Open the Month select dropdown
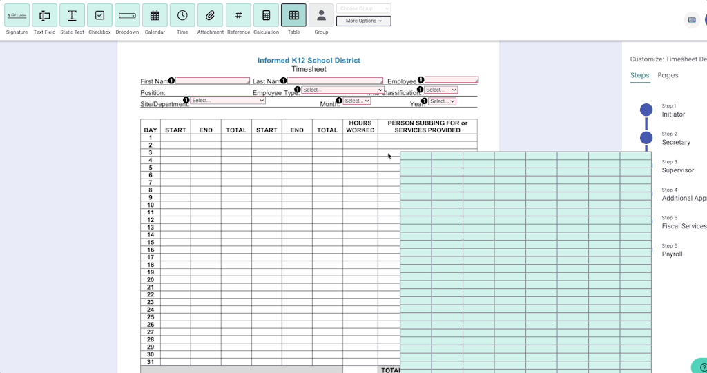This screenshot has width=707, height=373. coord(357,101)
